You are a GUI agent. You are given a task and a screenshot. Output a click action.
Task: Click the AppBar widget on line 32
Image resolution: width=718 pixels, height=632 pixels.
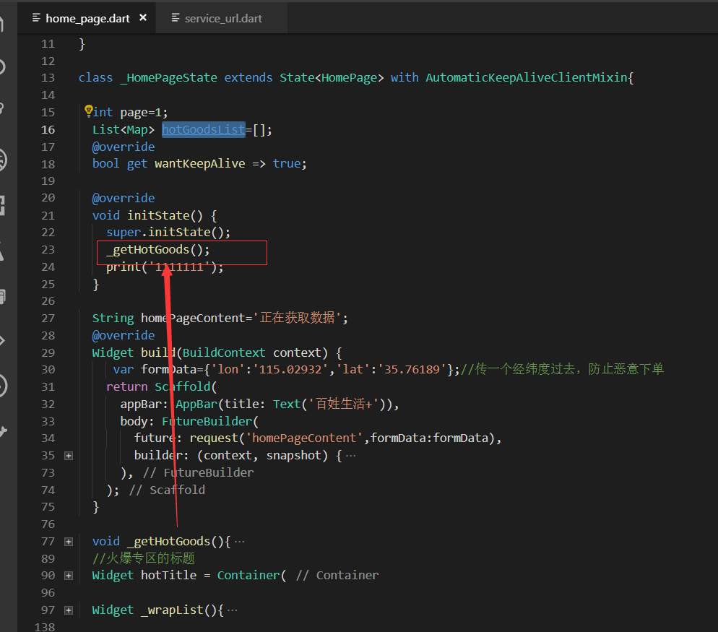[196, 404]
